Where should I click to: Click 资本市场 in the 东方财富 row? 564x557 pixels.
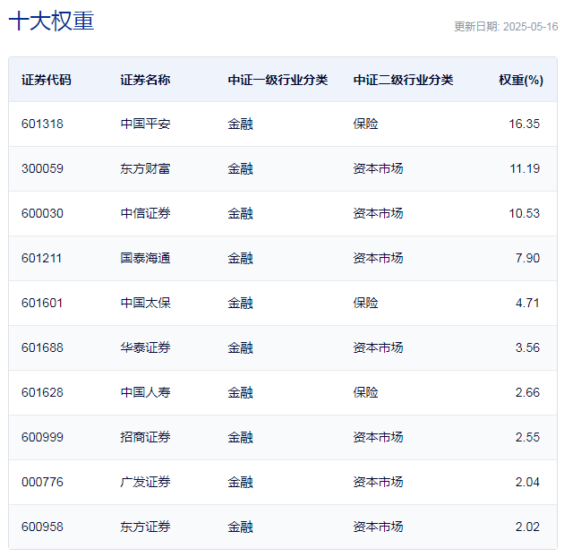click(378, 168)
